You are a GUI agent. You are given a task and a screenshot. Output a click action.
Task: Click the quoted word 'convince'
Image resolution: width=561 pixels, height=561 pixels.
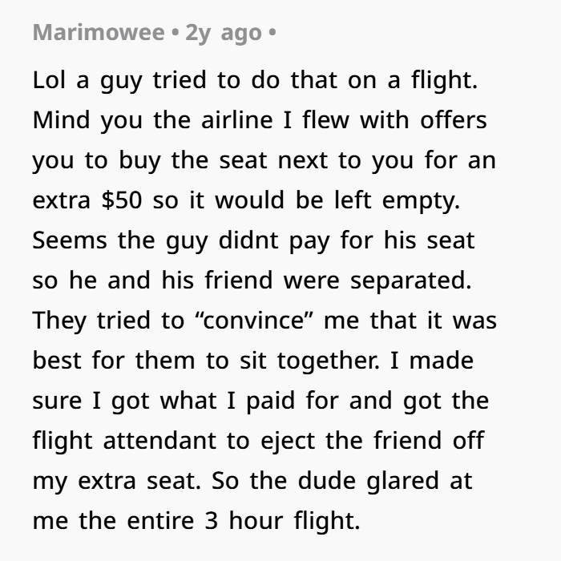click(x=255, y=321)
